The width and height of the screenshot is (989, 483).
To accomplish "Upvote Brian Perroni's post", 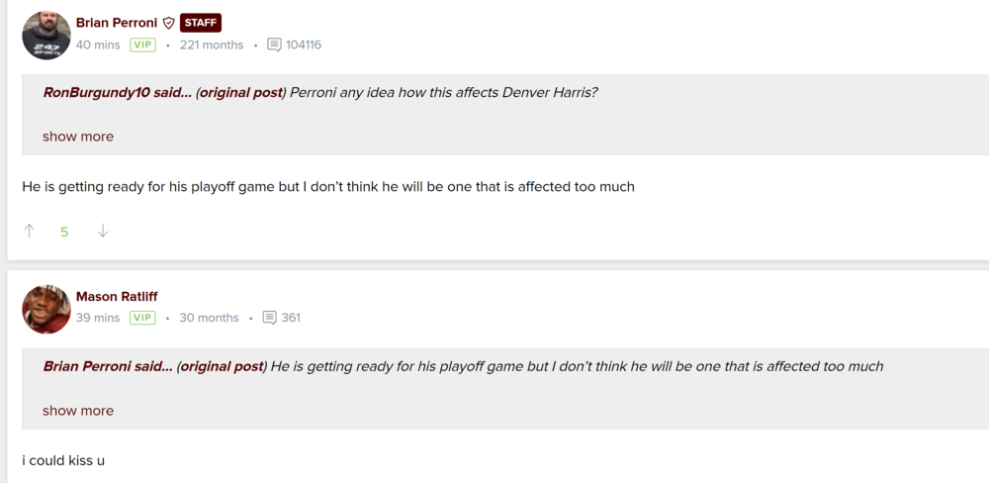I will (x=30, y=231).
